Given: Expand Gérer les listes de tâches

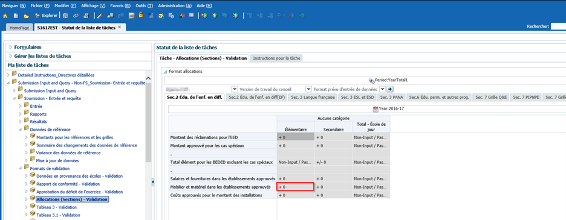Looking at the screenshot, I should 10,56.
